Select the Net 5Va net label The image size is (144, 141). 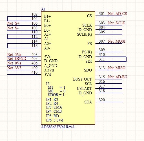coord(14,55)
